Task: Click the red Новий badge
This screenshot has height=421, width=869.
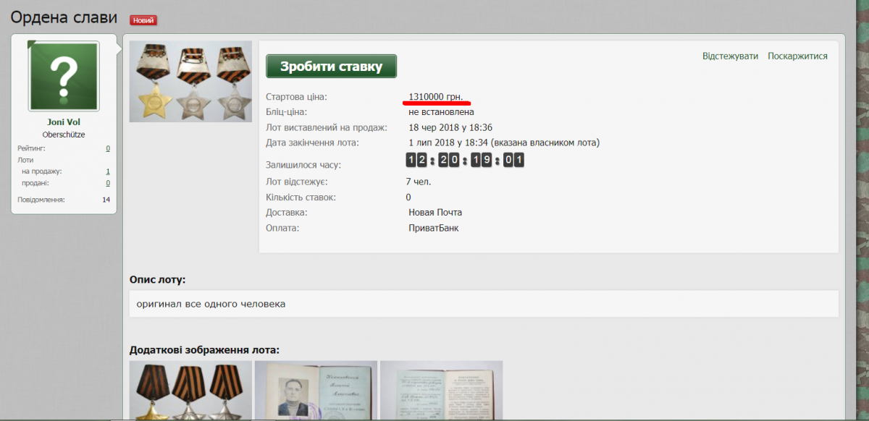Action: point(143,20)
